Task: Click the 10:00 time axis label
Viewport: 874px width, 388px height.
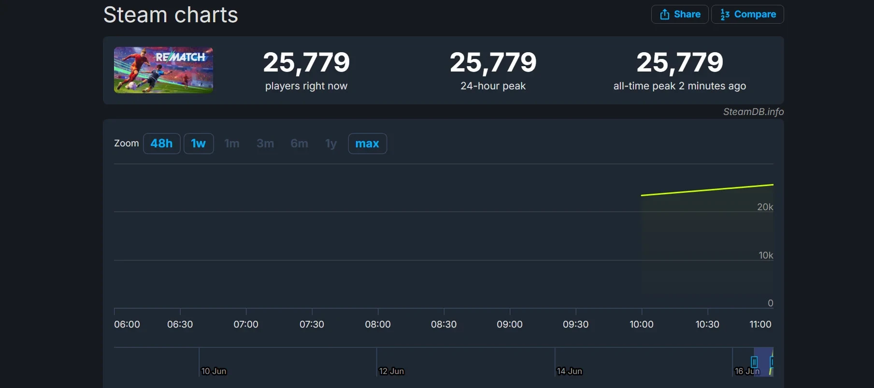Action: pyautogui.click(x=641, y=324)
